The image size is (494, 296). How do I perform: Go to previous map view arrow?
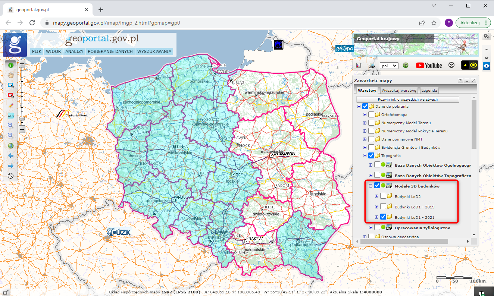(x=10, y=156)
